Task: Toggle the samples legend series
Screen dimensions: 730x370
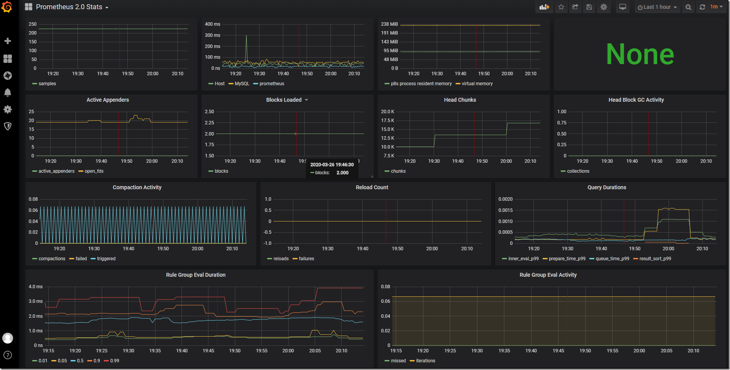Action: pyautogui.click(x=47, y=84)
